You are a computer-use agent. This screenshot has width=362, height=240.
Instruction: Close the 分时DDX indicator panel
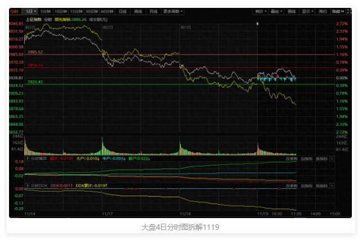[x=332, y=184]
